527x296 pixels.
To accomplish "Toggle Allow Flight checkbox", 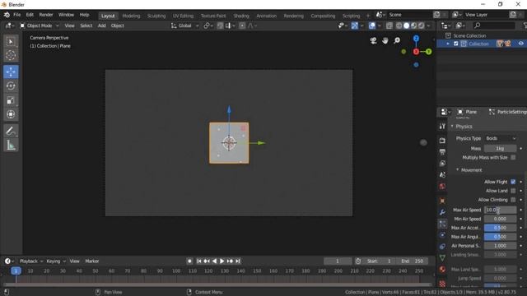I will [513, 182].
